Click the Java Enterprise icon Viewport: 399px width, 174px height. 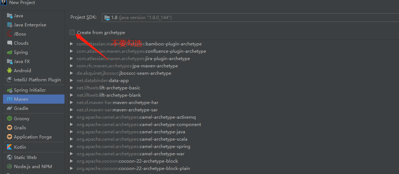point(10,25)
